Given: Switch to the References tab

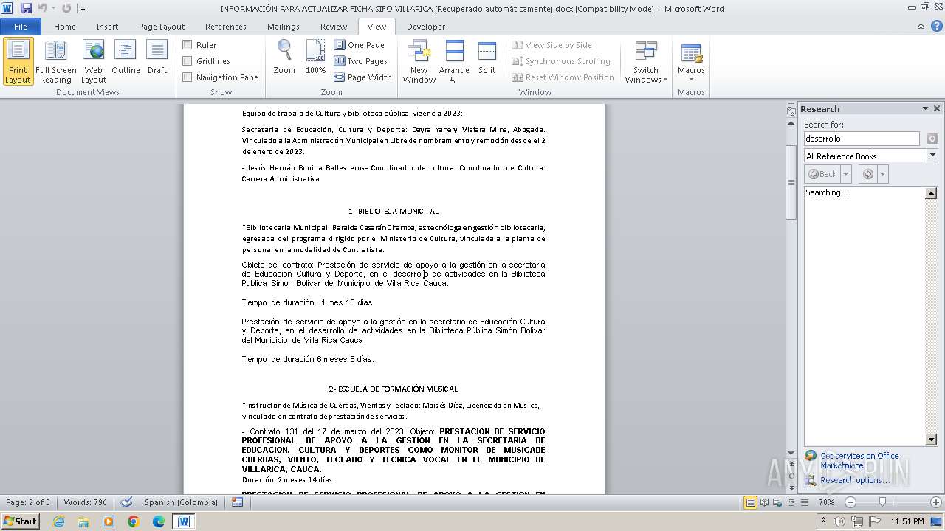Looking at the screenshot, I should point(226,27).
